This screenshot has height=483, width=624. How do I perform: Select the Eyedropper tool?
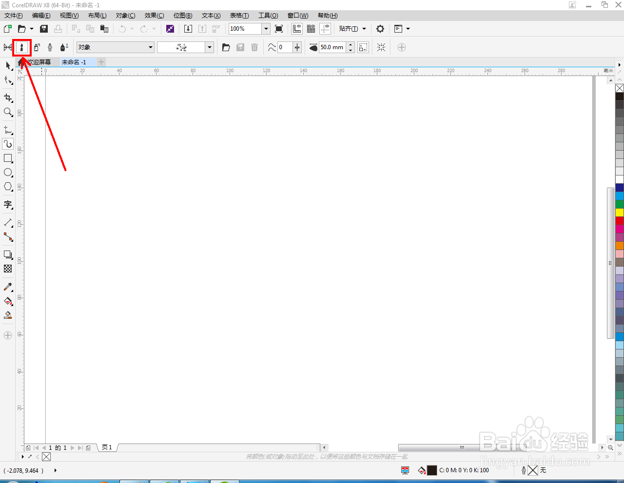point(8,287)
